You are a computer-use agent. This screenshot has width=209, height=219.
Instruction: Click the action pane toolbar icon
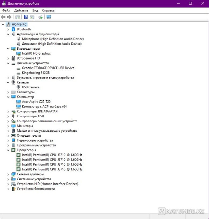[32, 17]
